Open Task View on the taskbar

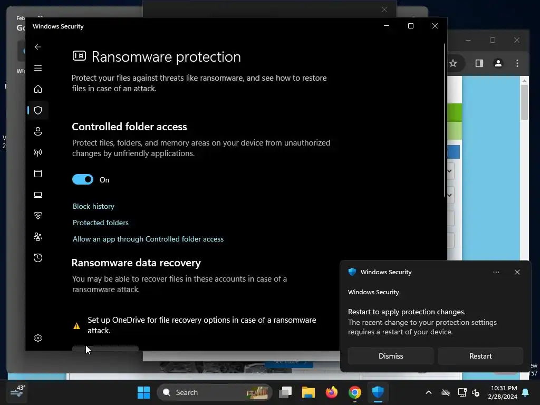[x=285, y=392]
